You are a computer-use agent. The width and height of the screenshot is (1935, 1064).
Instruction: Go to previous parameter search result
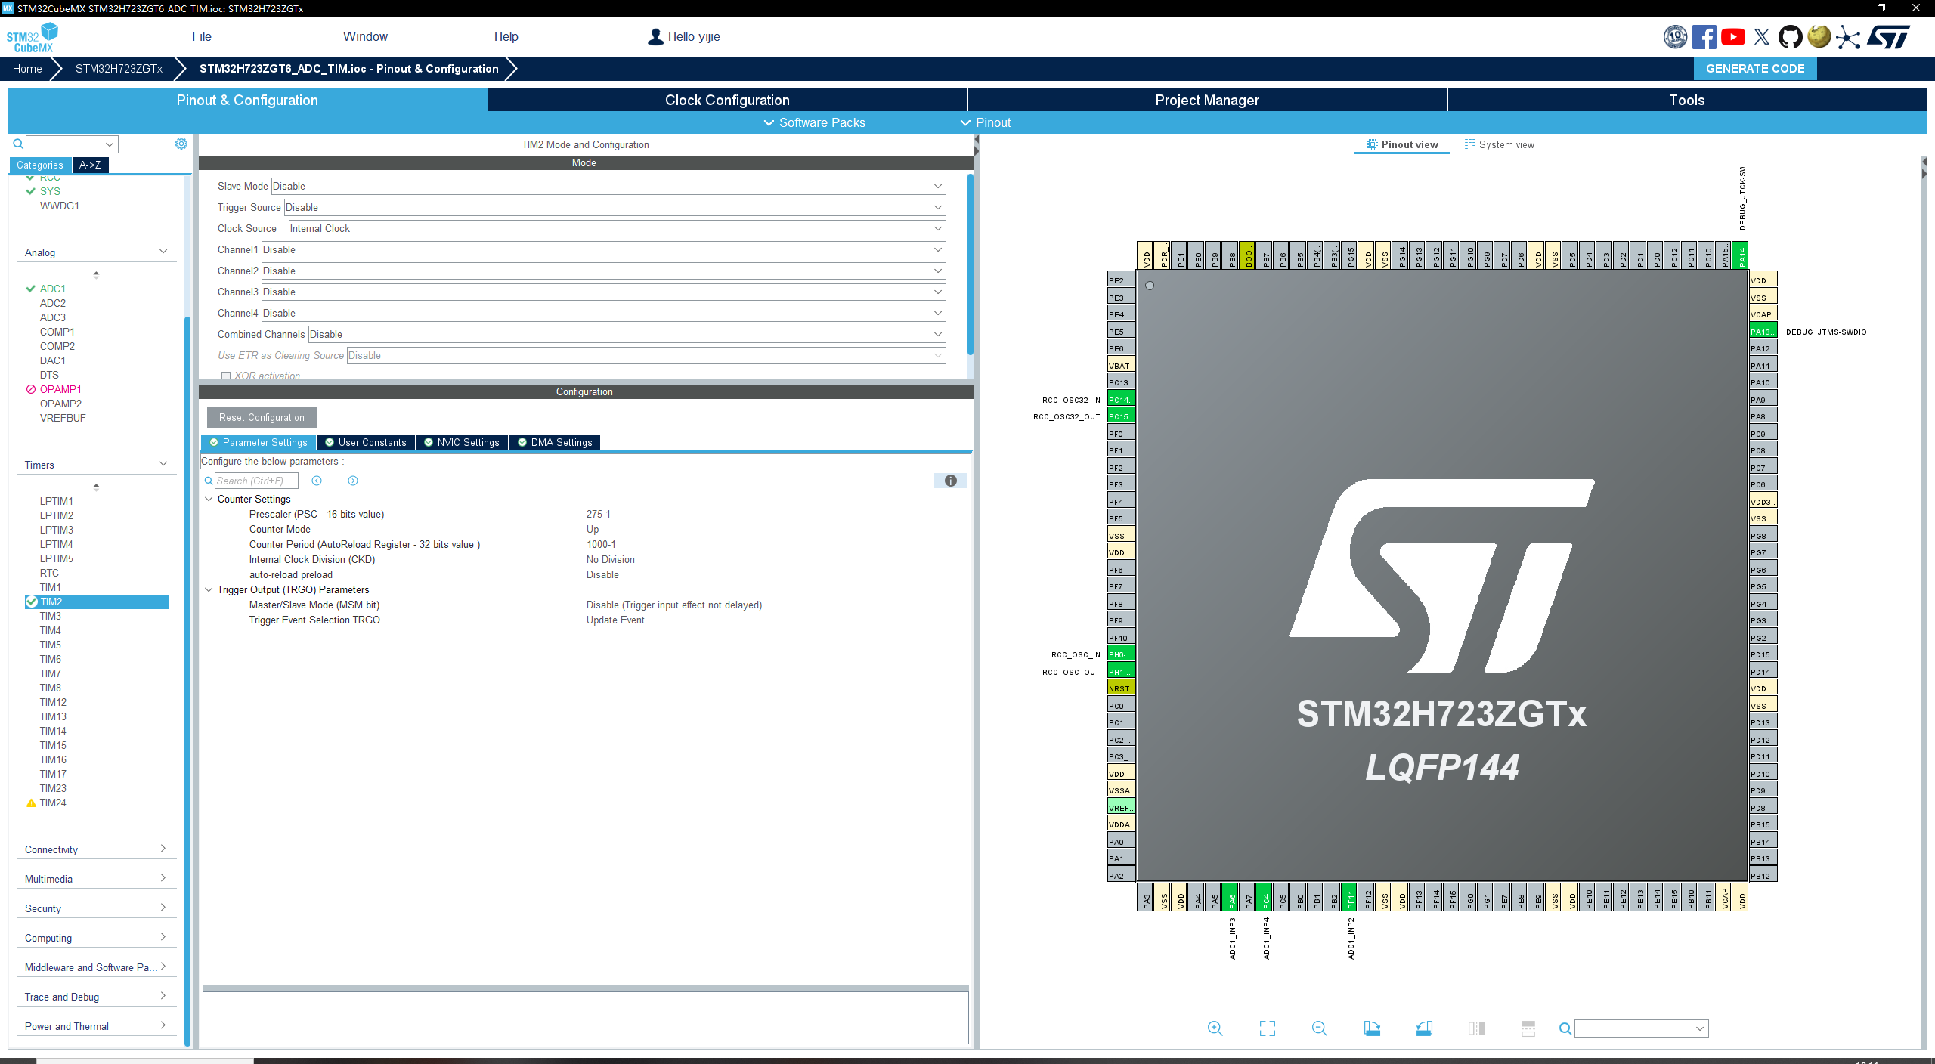(317, 481)
